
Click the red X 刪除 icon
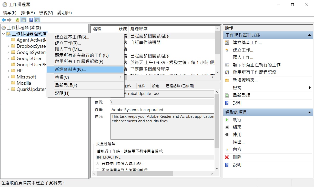[x=227, y=157]
